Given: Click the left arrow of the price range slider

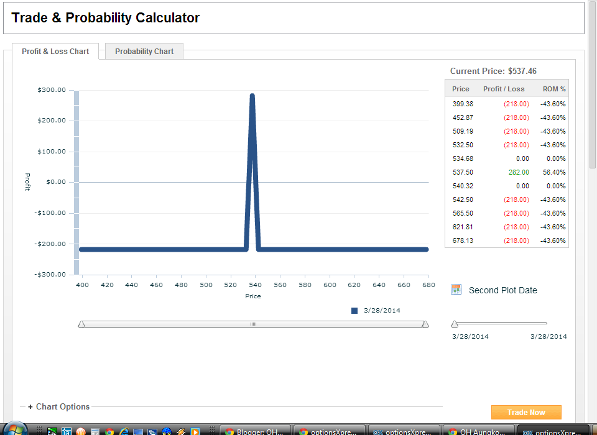Looking at the screenshot, I should click(x=81, y=324).
